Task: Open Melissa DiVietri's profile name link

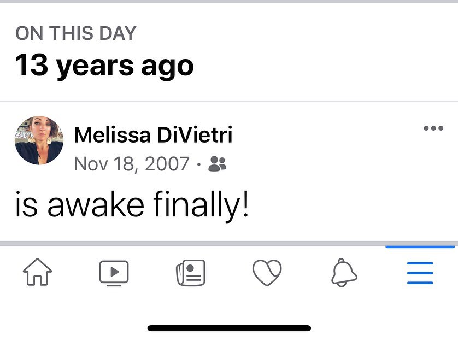Action: [153, 135]
